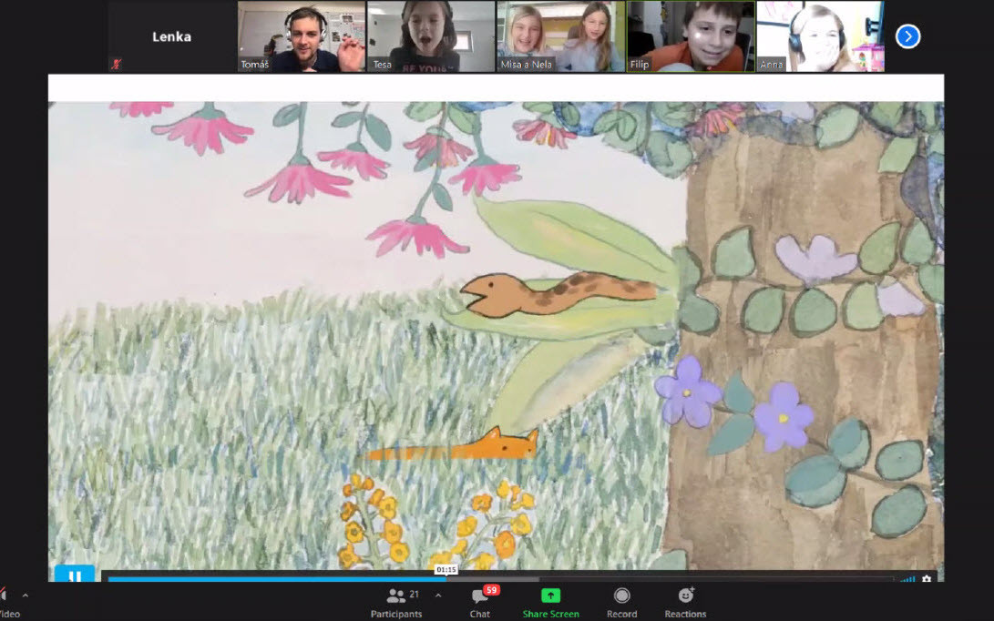This screenshot has height=621, width=994.
Task: Select Filip's video thumbnail
Action: (691, 36)
